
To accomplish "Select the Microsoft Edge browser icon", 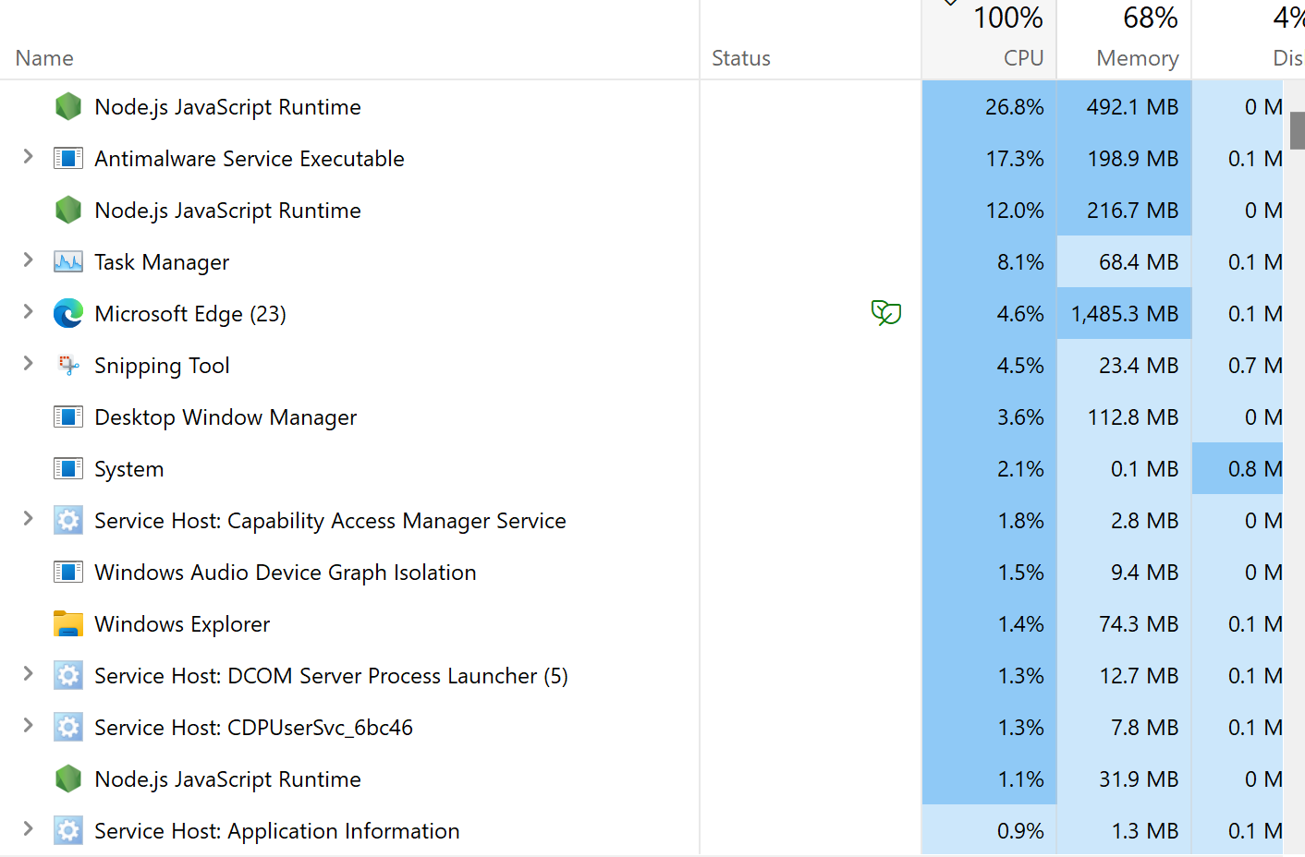I will (68, 313).
